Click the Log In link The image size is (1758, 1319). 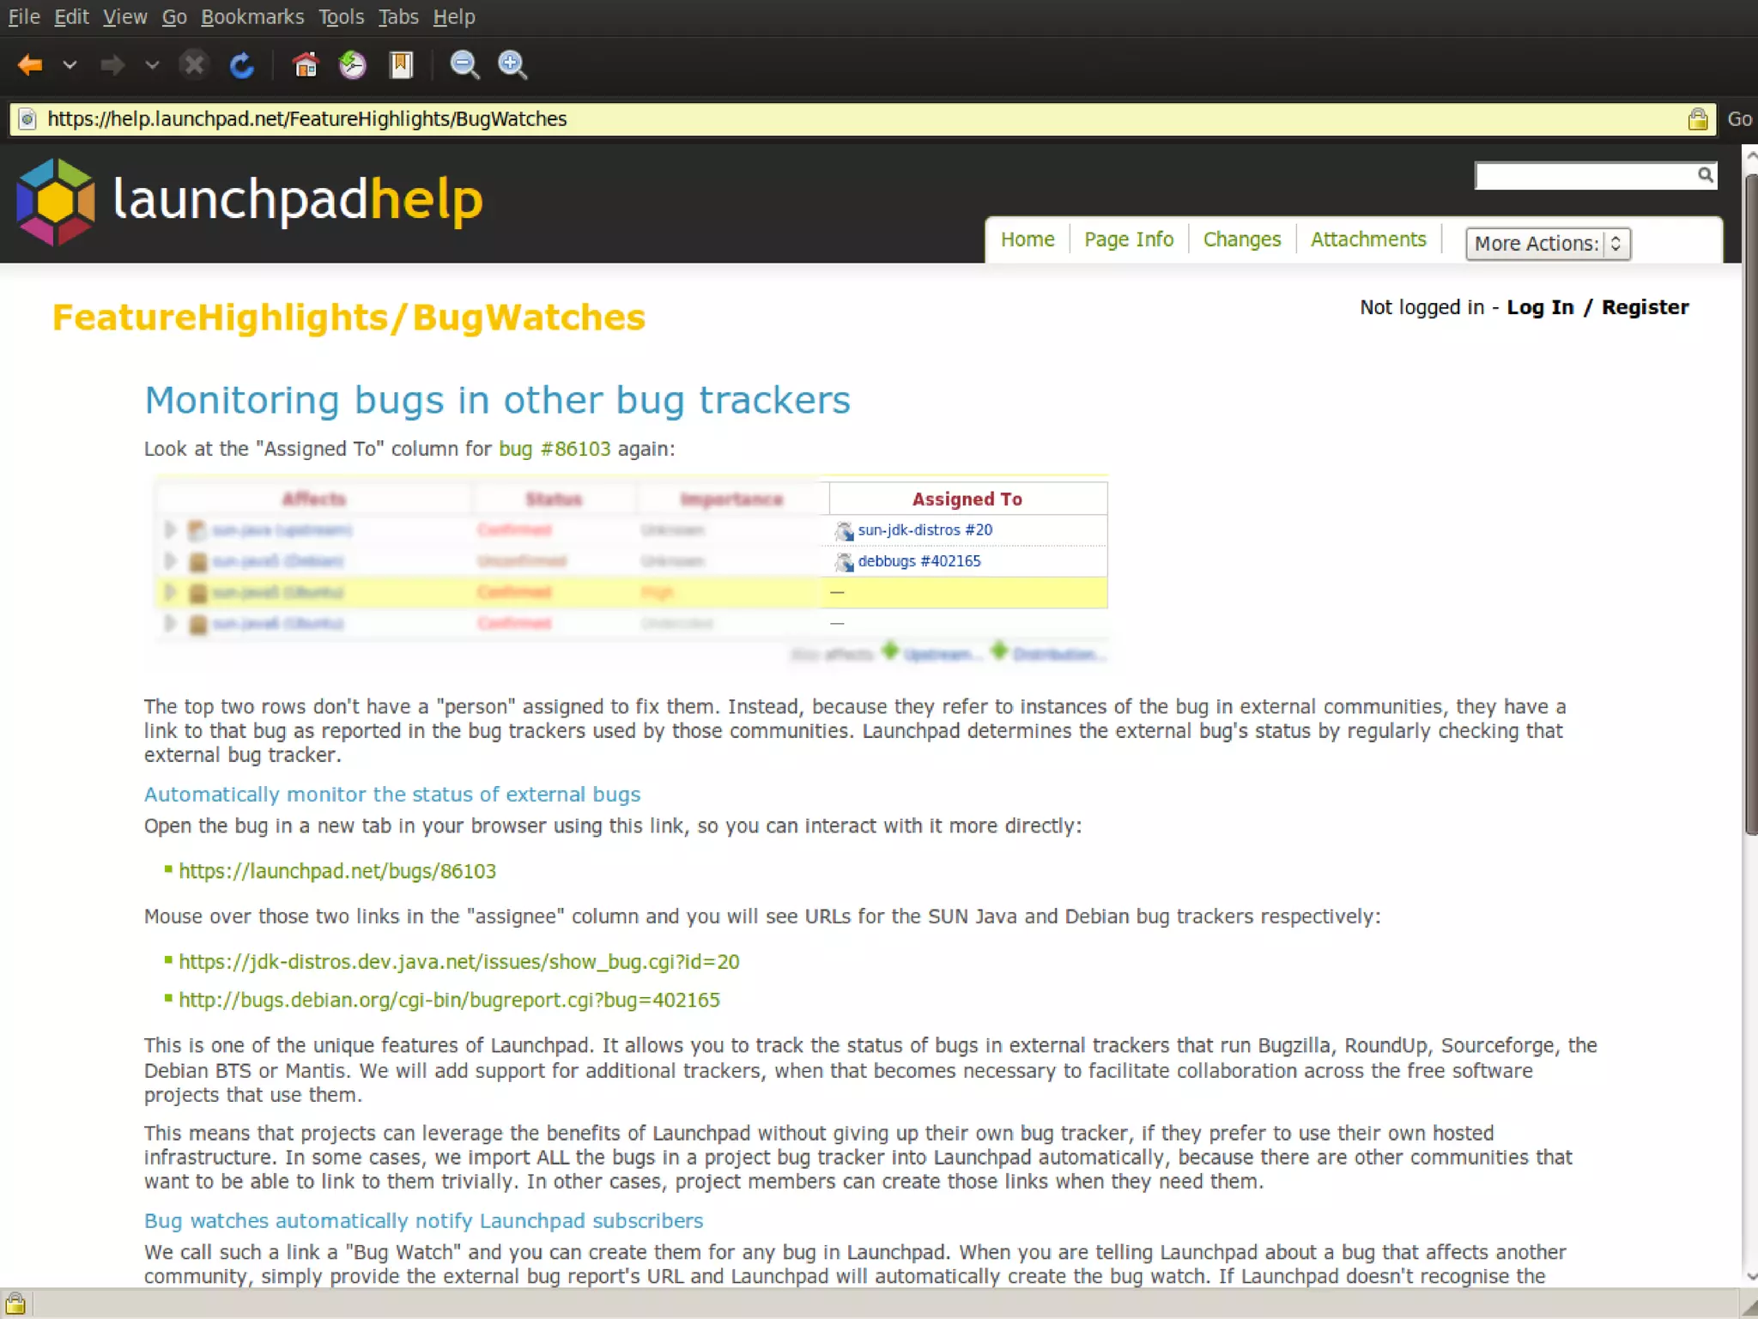tap(1540, 307)
